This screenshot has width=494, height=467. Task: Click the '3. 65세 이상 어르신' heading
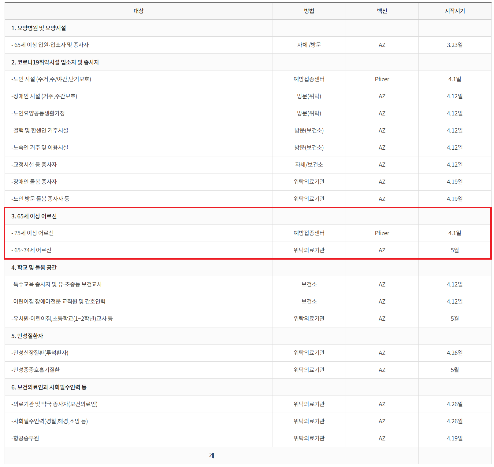(x=34, y=216)
